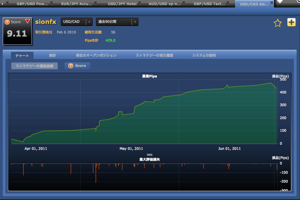
Task: Go to the システムの説明 tab
Action: (204, 55)
